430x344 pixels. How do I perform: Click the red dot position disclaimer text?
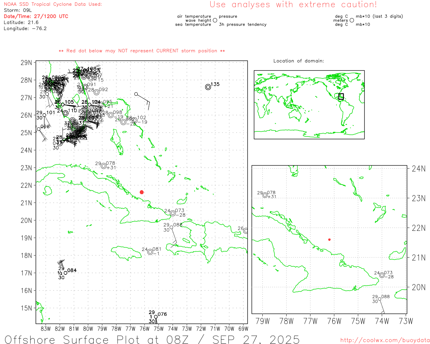pos(142,51)
